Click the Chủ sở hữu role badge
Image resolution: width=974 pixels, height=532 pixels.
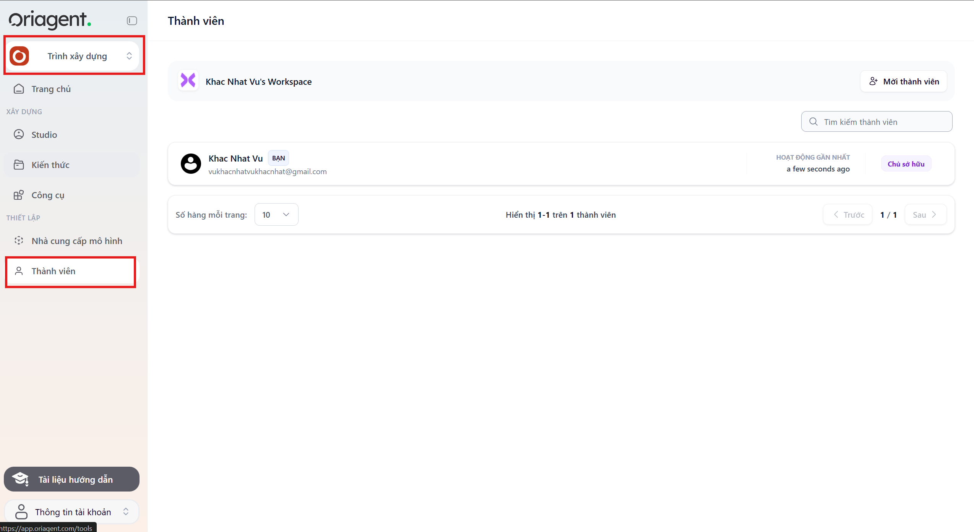pos(906,164)
